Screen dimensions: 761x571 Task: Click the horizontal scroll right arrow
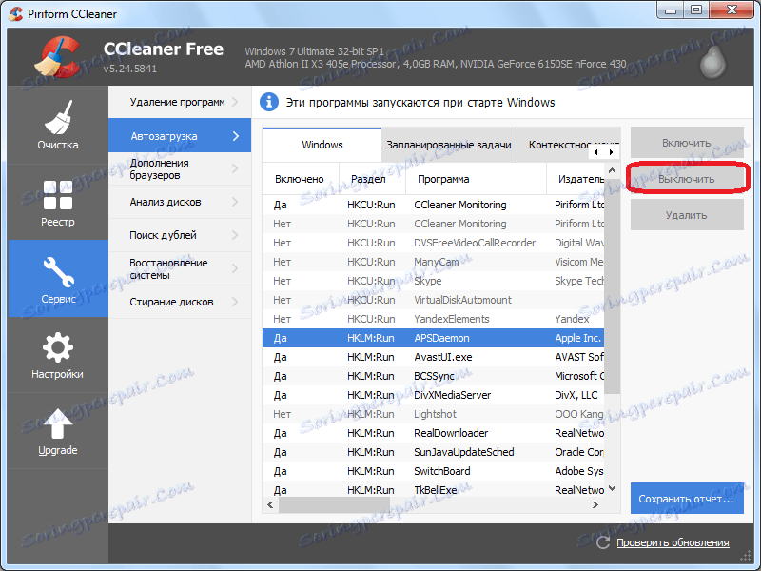595,505
